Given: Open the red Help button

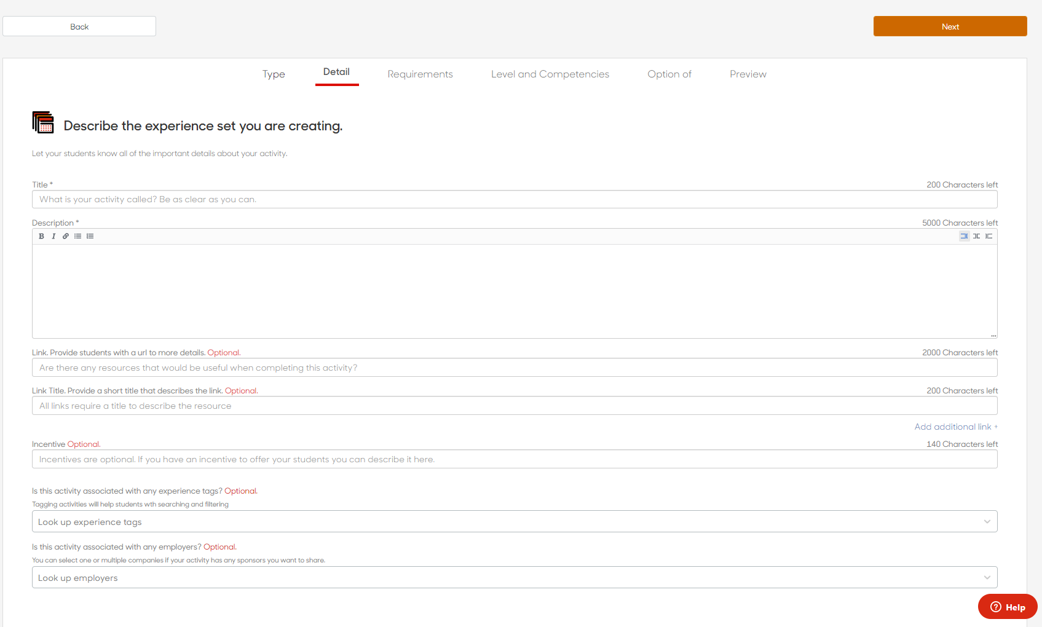Looking at the screenshot, I should pyautogui.click(x=1008, y=607).
